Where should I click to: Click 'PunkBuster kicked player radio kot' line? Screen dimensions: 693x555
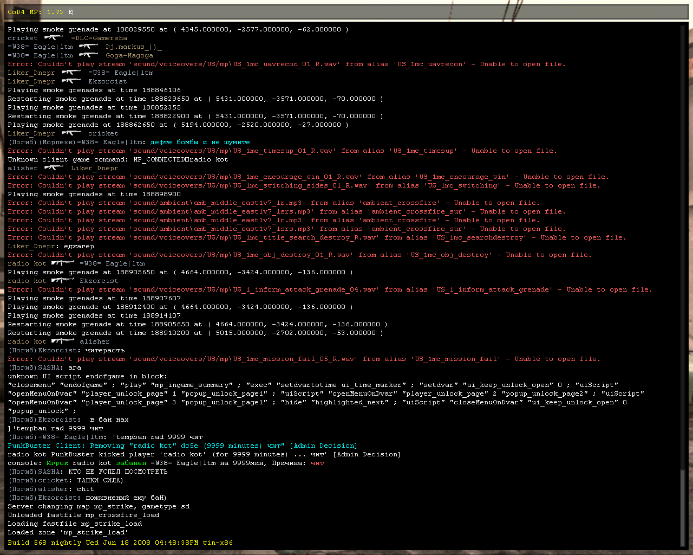(x=204, y=454)
